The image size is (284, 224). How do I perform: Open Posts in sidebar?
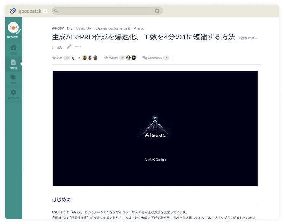click(13, 64)
